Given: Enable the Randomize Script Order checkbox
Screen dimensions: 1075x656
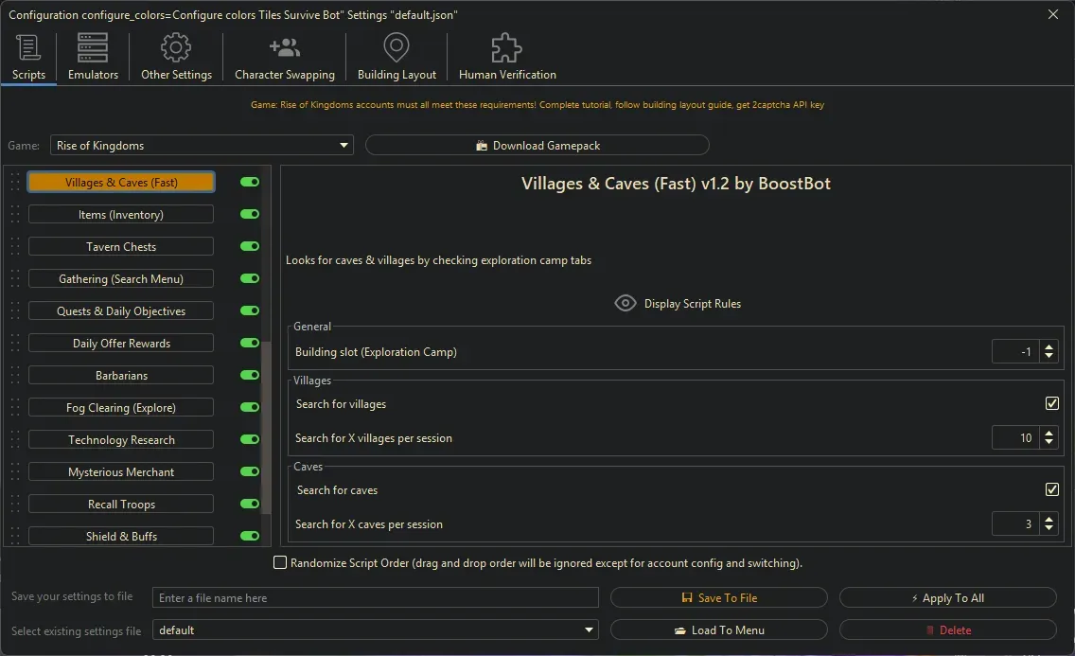Looking at the screenshot, I should click(280, 563).
